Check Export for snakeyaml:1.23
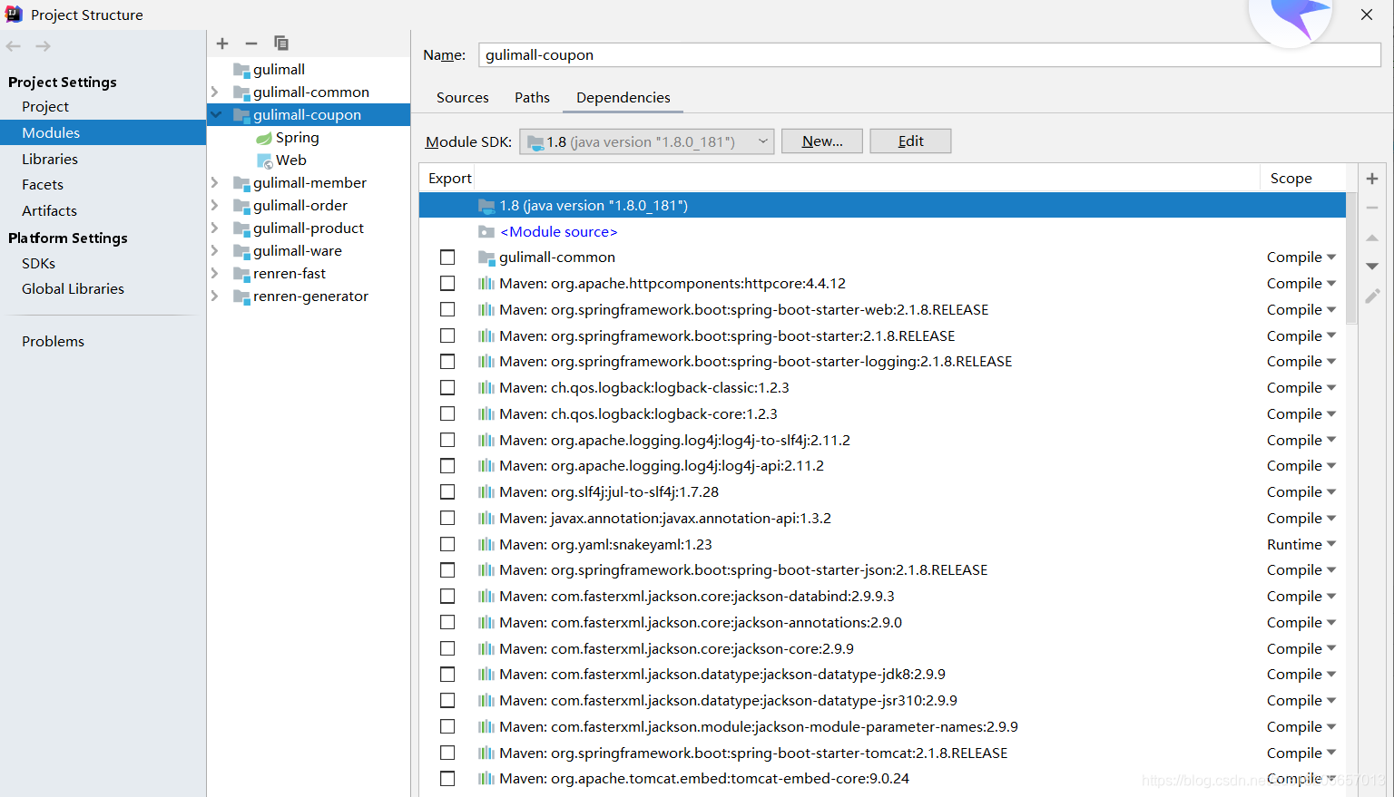1394x797 pixels. (x=447, y=543)
